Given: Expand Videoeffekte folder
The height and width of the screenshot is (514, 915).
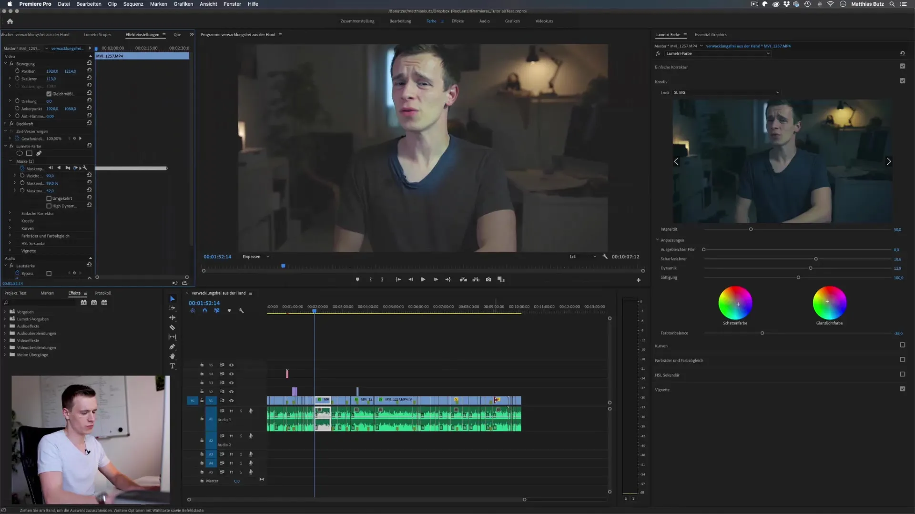Looking at the screenshot, I should (x=5, y=341).
